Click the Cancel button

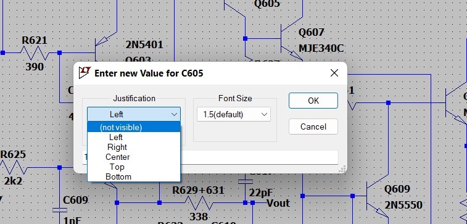tap(313, 127)
